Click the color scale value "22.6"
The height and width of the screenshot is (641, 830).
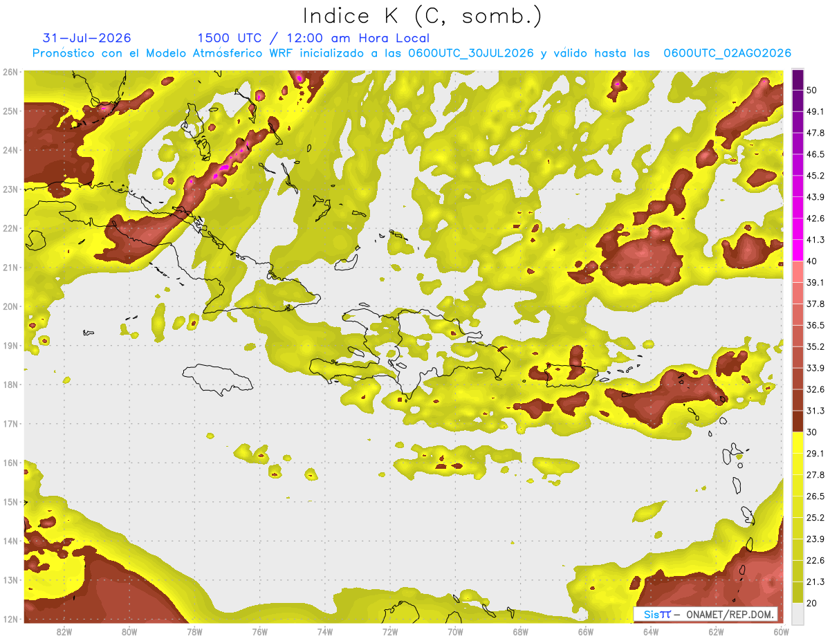tap(815, 560)
